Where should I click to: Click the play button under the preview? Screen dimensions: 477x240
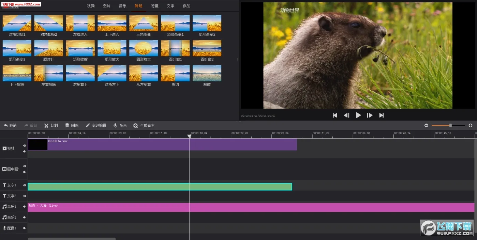[358, 115]
